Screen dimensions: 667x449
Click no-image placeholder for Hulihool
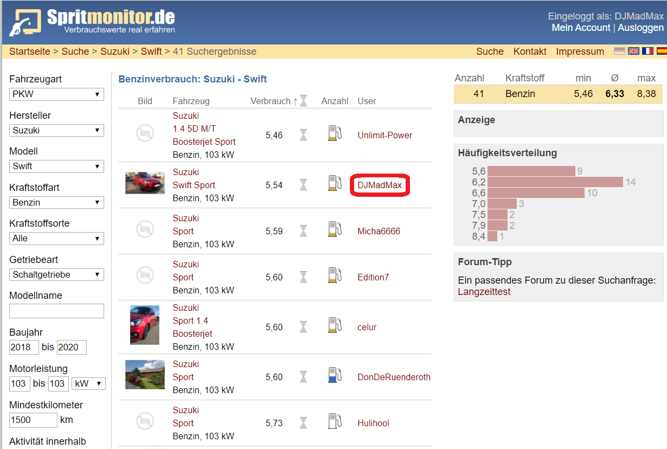(145, 420)
